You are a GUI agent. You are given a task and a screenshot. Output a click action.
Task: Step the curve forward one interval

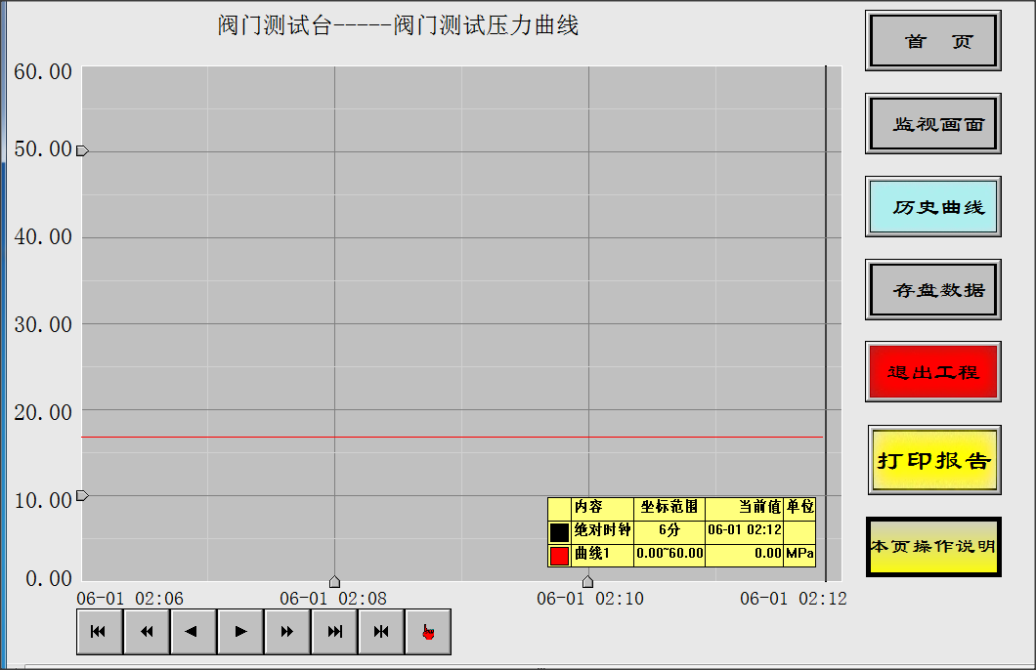pyautogui.click(x=239, y=631)
